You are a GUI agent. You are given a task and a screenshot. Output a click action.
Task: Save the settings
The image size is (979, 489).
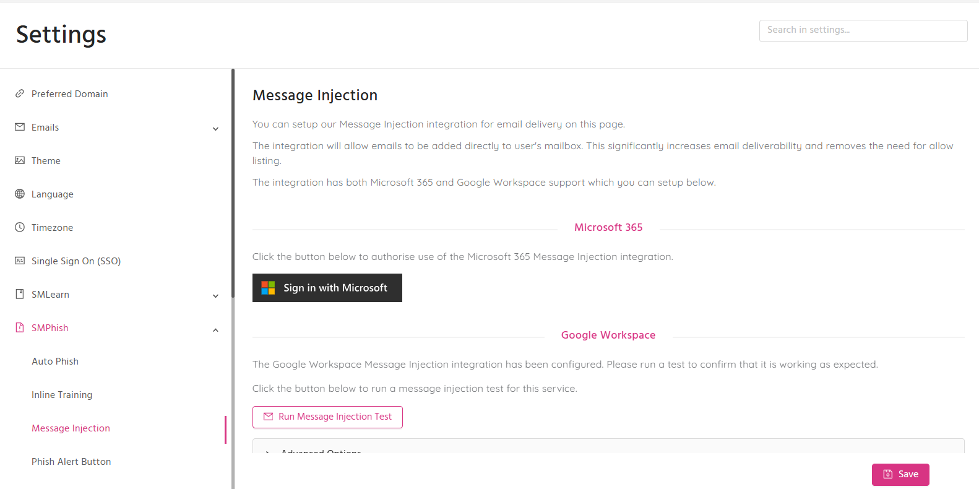coord(900,475)
